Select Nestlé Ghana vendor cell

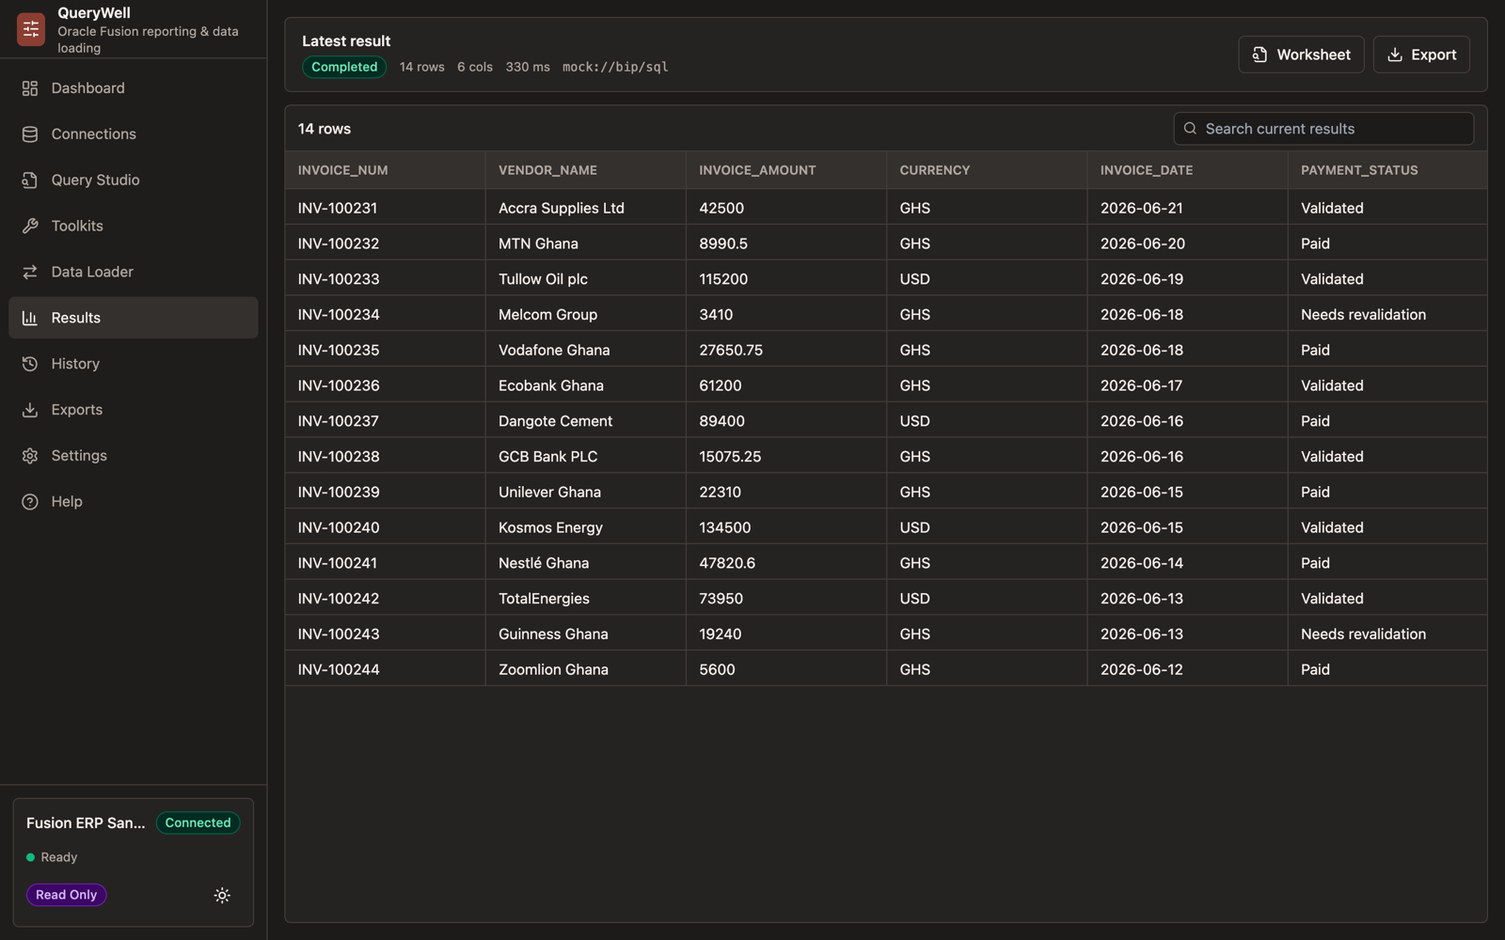(586, 563)
